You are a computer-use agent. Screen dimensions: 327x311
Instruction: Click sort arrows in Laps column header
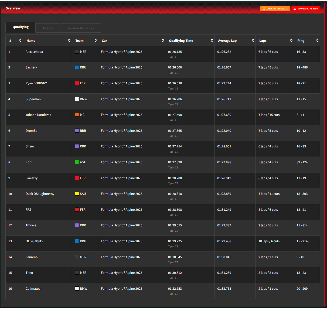[x=291, y=40]
